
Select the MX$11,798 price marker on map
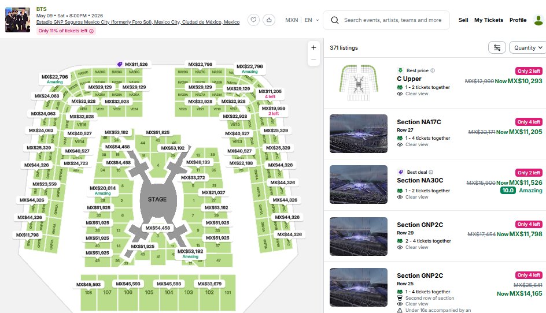28,234
